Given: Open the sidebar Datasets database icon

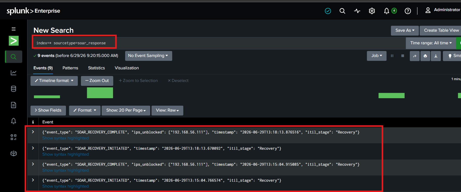Looking at the screenshot, I should pyautogui.click(x=13, y=89).
